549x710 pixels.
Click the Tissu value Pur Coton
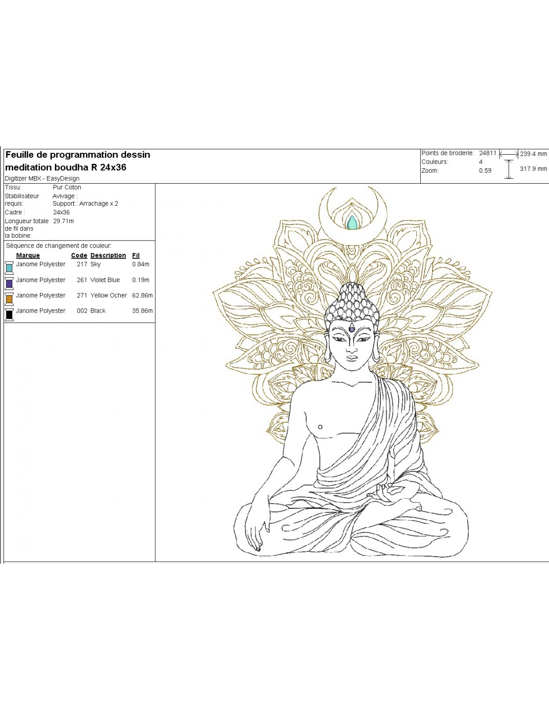67,187
